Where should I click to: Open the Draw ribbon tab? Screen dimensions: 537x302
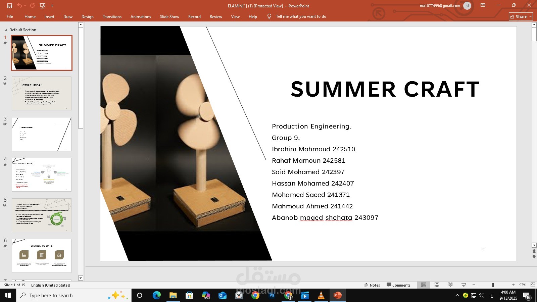[x=68, y=16]
